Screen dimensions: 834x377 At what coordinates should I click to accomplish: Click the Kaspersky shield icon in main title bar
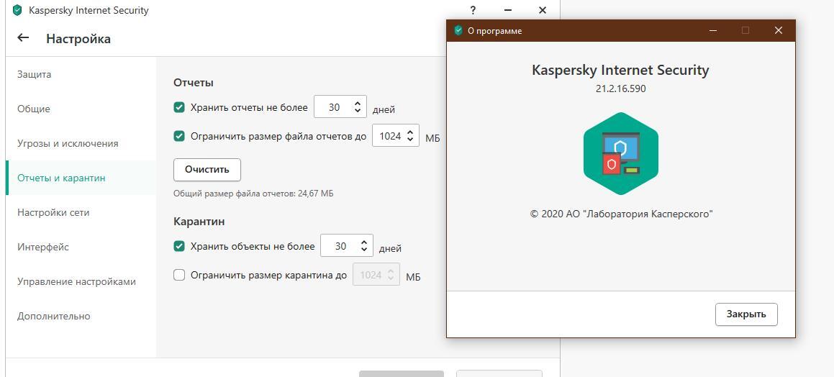click(17, 10)
